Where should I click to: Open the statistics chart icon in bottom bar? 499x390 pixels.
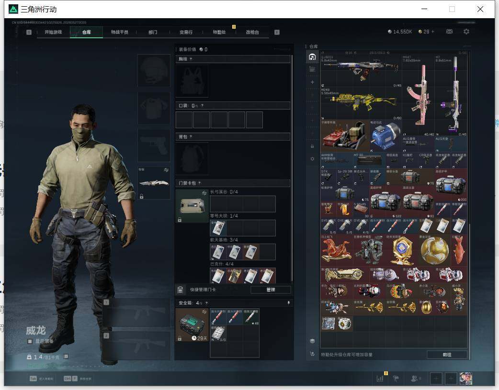pos(380,378)
